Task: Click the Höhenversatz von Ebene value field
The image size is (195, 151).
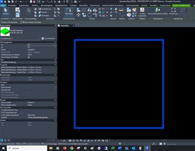Action: point(41,55)
